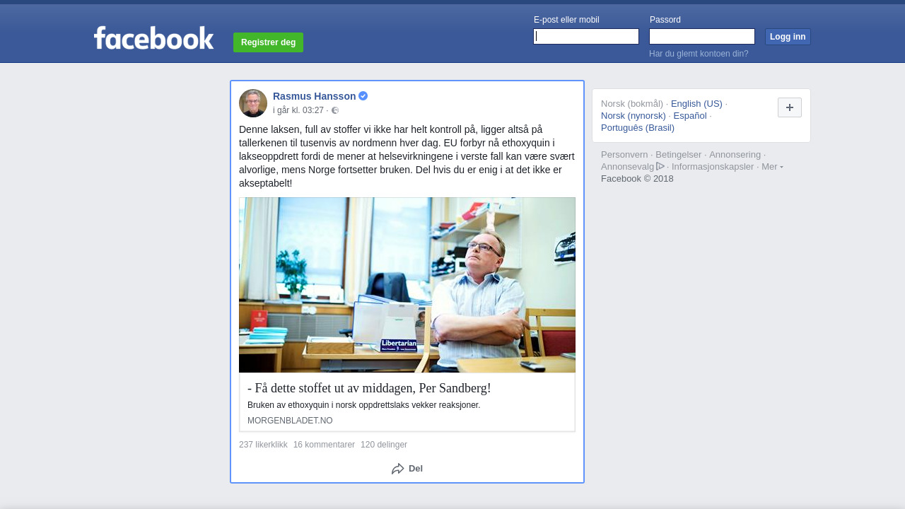This screenshot has width=905, height=509.
Task: Open the Morgenbladet article photo
Action: (407, 285)
